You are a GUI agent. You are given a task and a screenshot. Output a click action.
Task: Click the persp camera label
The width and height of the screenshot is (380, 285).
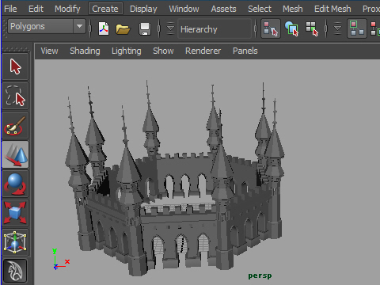260,275
